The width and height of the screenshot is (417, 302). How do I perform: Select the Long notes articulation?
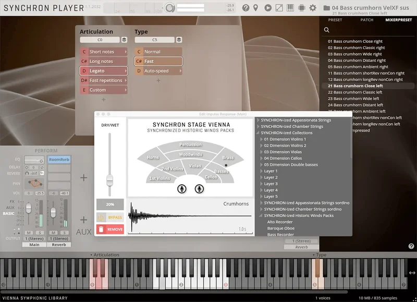pyautogui.click(x=103, y=61)
